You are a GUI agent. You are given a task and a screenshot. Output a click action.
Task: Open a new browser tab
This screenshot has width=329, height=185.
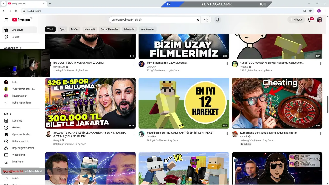pyautogui.click(x=50, y=4)
